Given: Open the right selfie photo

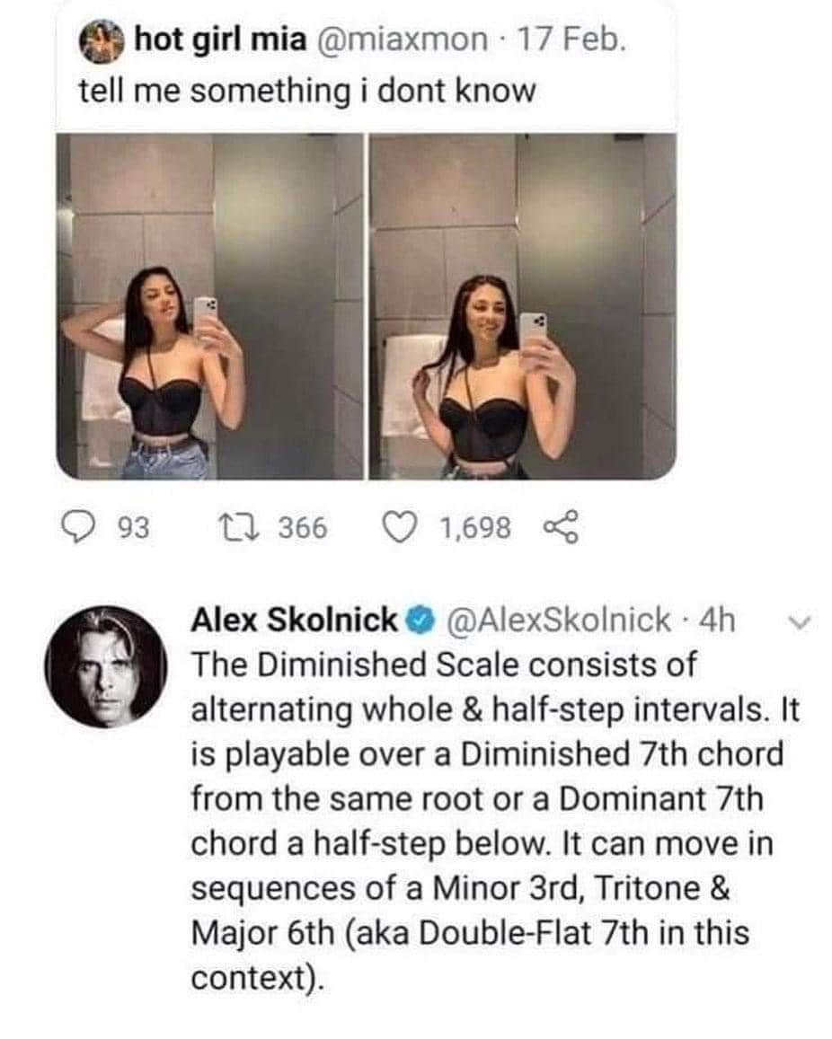Looking at the screenshot, I should 522,305.
